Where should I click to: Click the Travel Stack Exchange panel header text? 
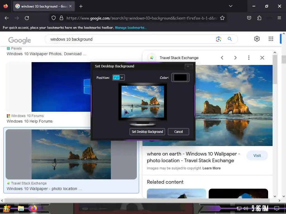[179, 58]
